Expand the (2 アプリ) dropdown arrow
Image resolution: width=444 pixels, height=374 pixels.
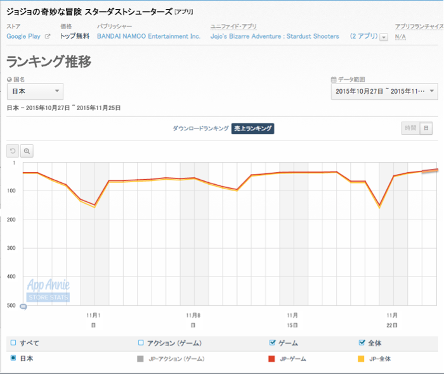tap(384, 37)
